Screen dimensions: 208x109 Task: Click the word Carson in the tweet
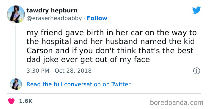40,51
